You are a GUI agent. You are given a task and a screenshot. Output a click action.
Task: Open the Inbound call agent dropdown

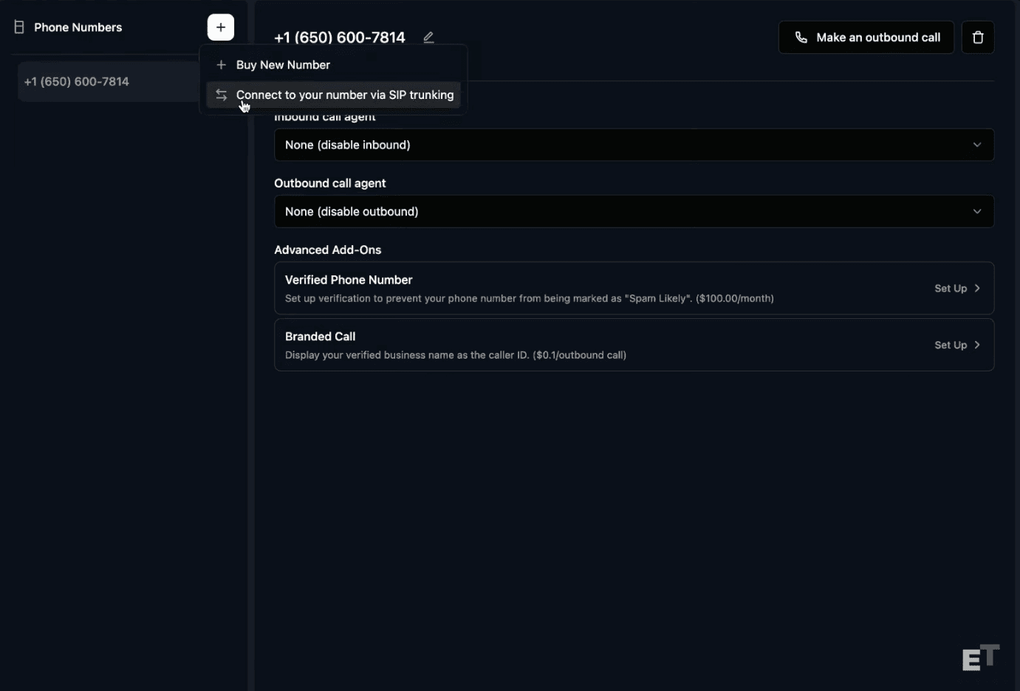[634, 145]
